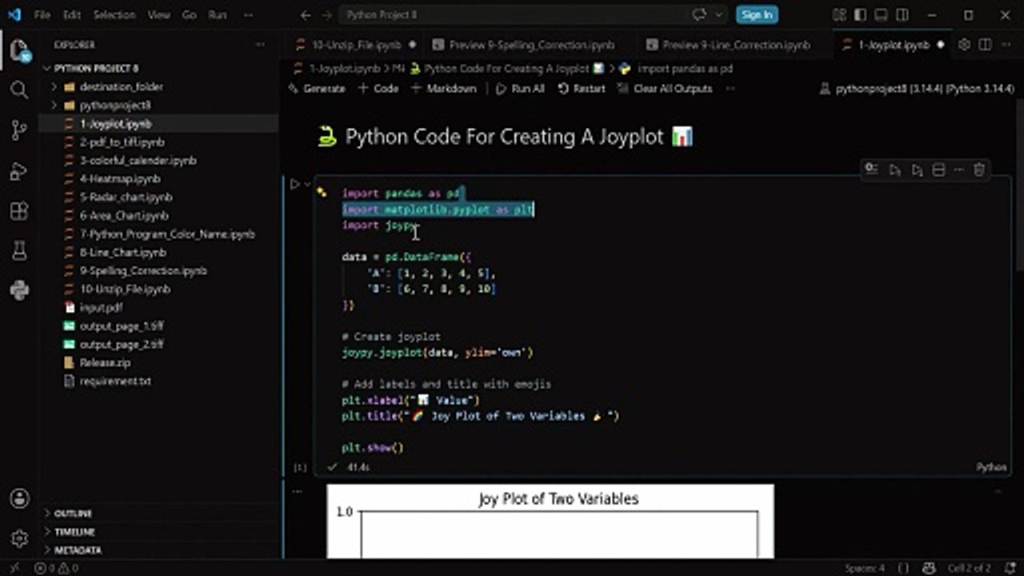1024x576 pixels.
Task: Open the Selection menu
Action: tap(114, 14)
